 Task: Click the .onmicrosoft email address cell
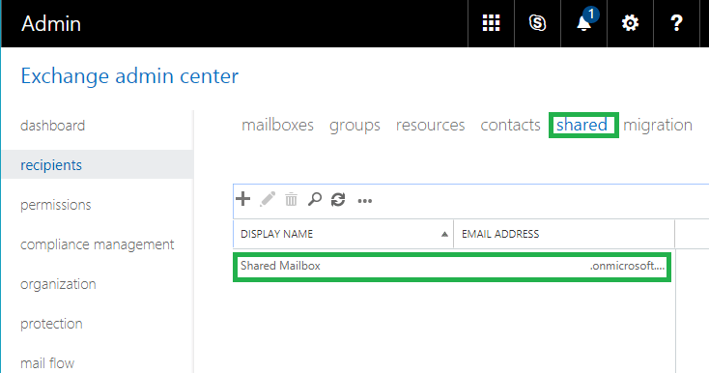tap(627, 266)
